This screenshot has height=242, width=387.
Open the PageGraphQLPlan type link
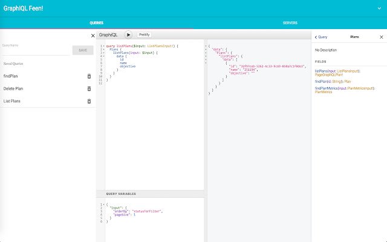point(328,74)
